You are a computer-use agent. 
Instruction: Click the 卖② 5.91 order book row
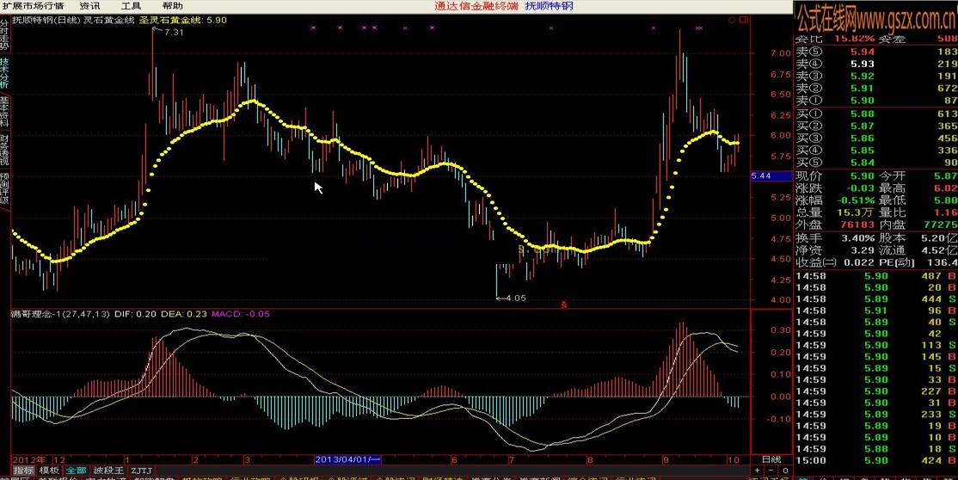click(x=876, y=88)
